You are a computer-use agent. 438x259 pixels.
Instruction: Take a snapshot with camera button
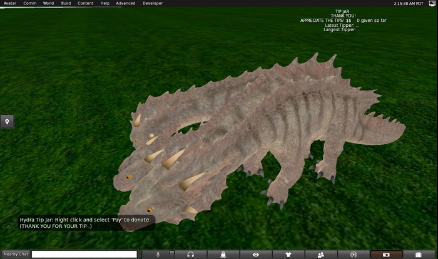tap(385, 254)
